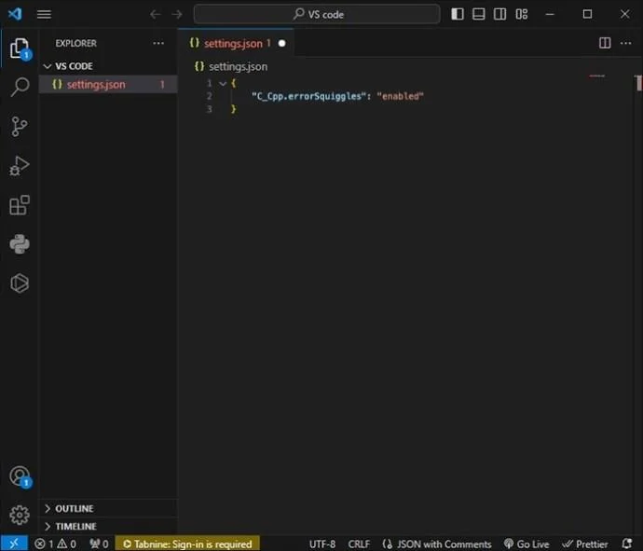Click the "C_Cpp.errorSquiggles" key text
Screen dimensions: 643x551
pos(308,96)
